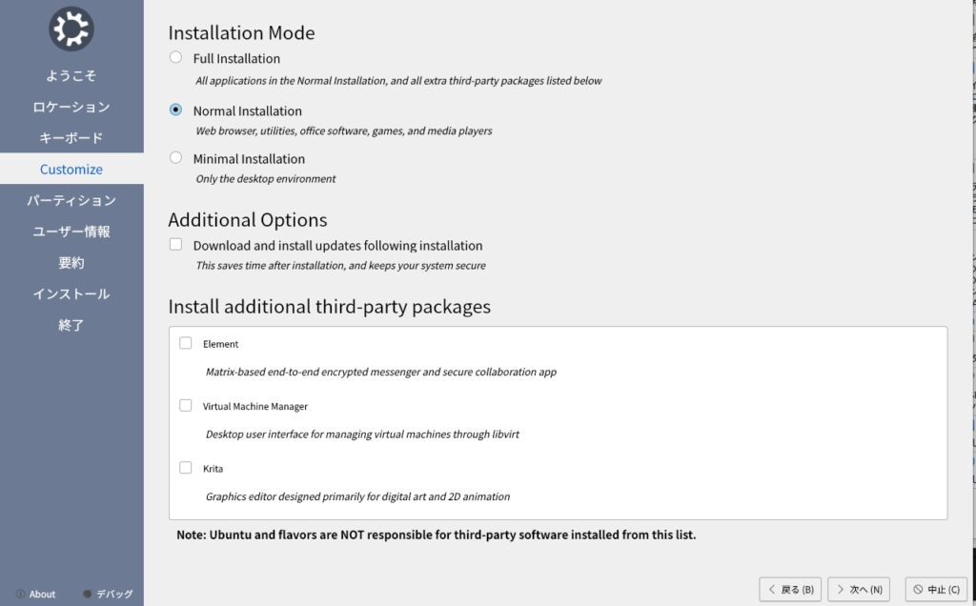Check the Element package checkbox
976x606 pixels.
coord(186,343)
